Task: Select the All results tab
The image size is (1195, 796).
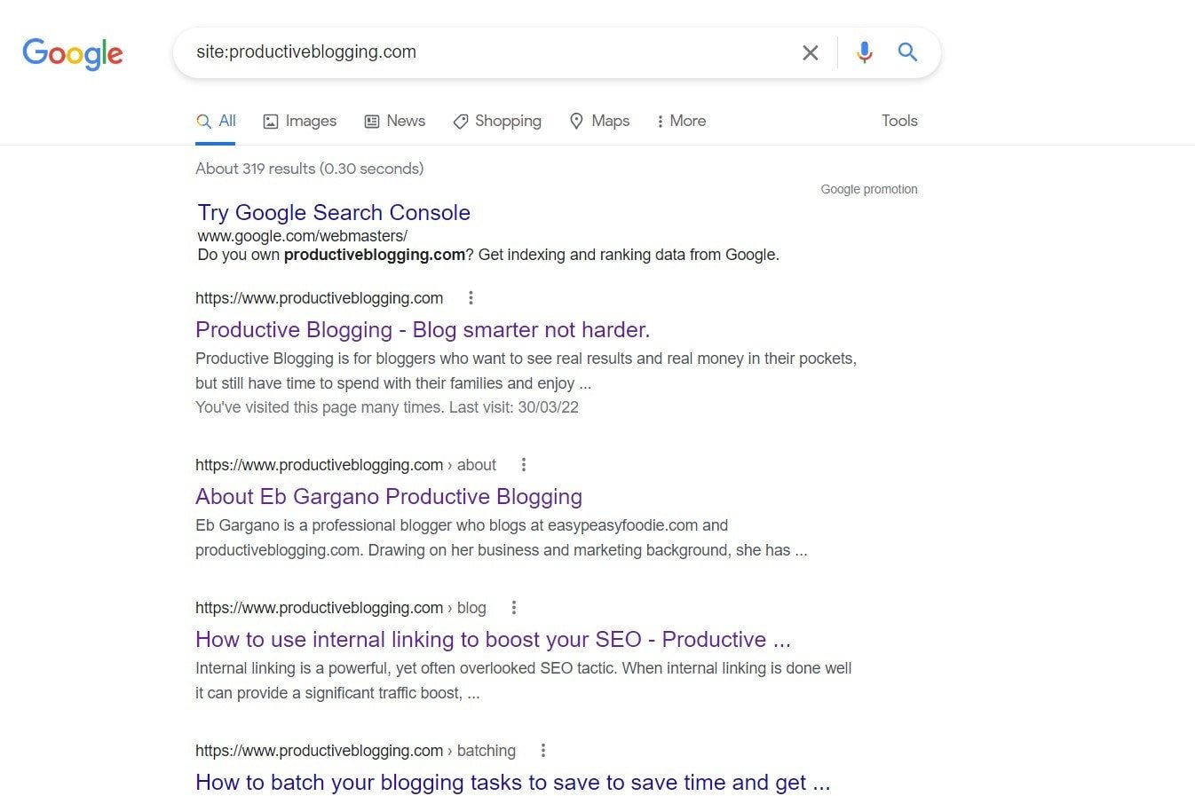Action: [216, 122]
